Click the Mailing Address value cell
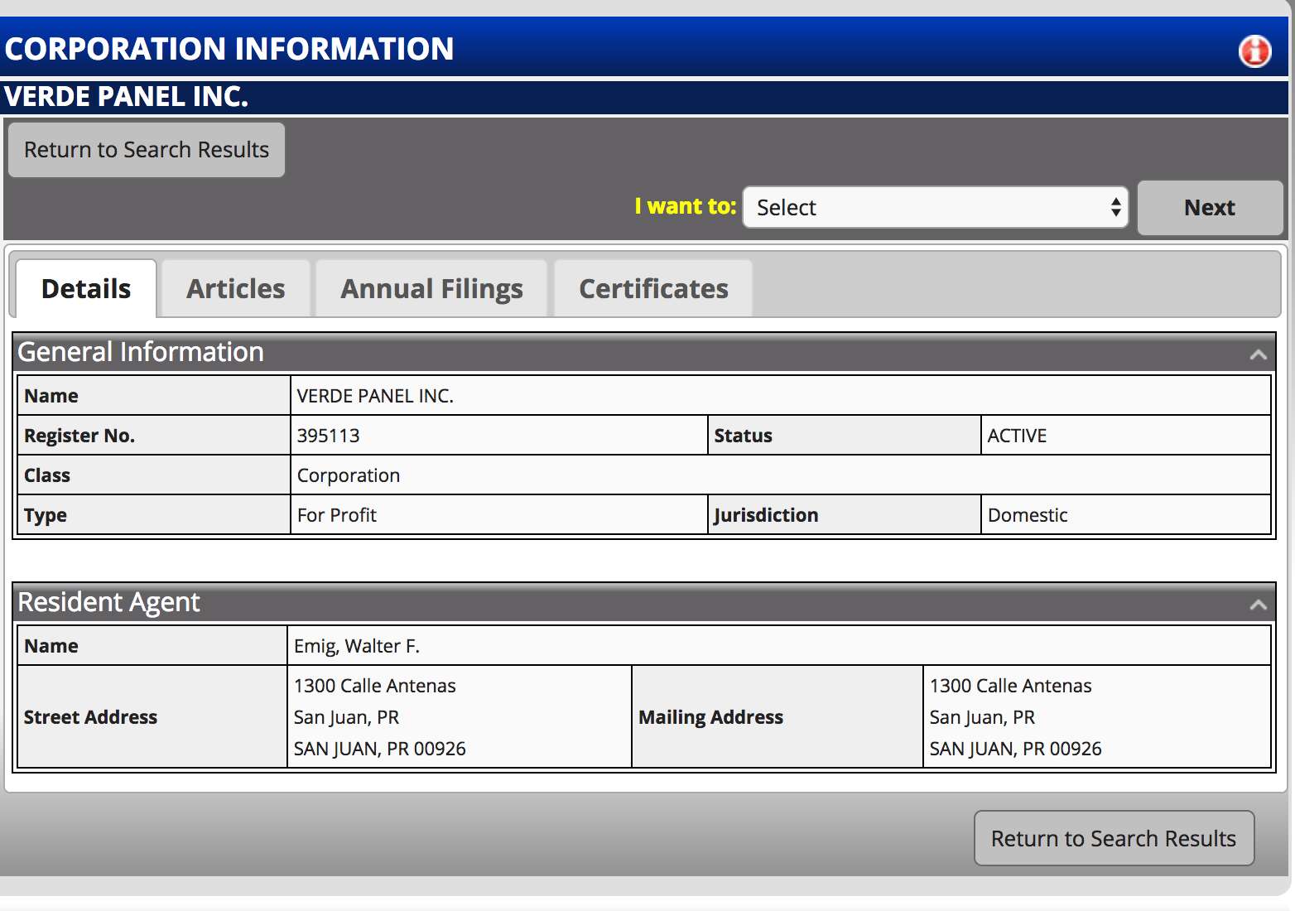Viewport: 1295px width, 911px height. 1015,717
